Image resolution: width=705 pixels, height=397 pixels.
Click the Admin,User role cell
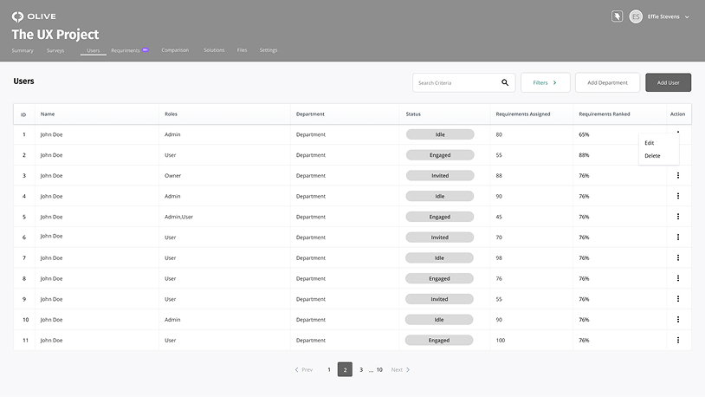178,217
